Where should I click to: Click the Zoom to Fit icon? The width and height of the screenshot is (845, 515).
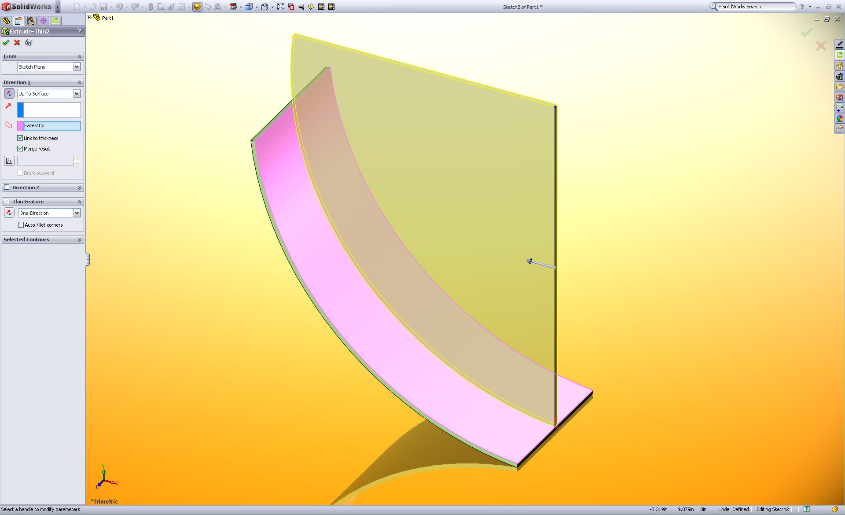click(x=281, y=7)
